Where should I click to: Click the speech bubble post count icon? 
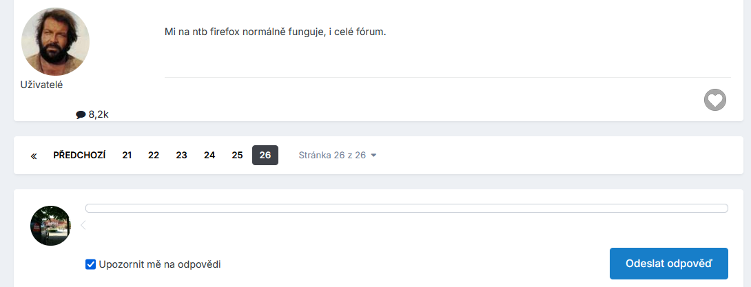pyautogui.click(x=81, y=114)
